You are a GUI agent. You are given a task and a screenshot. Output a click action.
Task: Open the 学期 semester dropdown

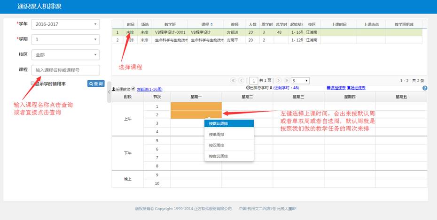[66, 39]
